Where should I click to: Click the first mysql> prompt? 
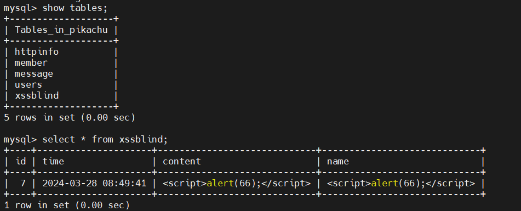click(20, 8)
